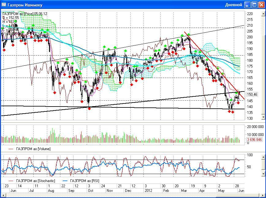Image resolution: width=266 pixels, height=198 pixels.
Task: Maximize the Газпром Ишимоку chart window
Action: click(x=254, y=5)
